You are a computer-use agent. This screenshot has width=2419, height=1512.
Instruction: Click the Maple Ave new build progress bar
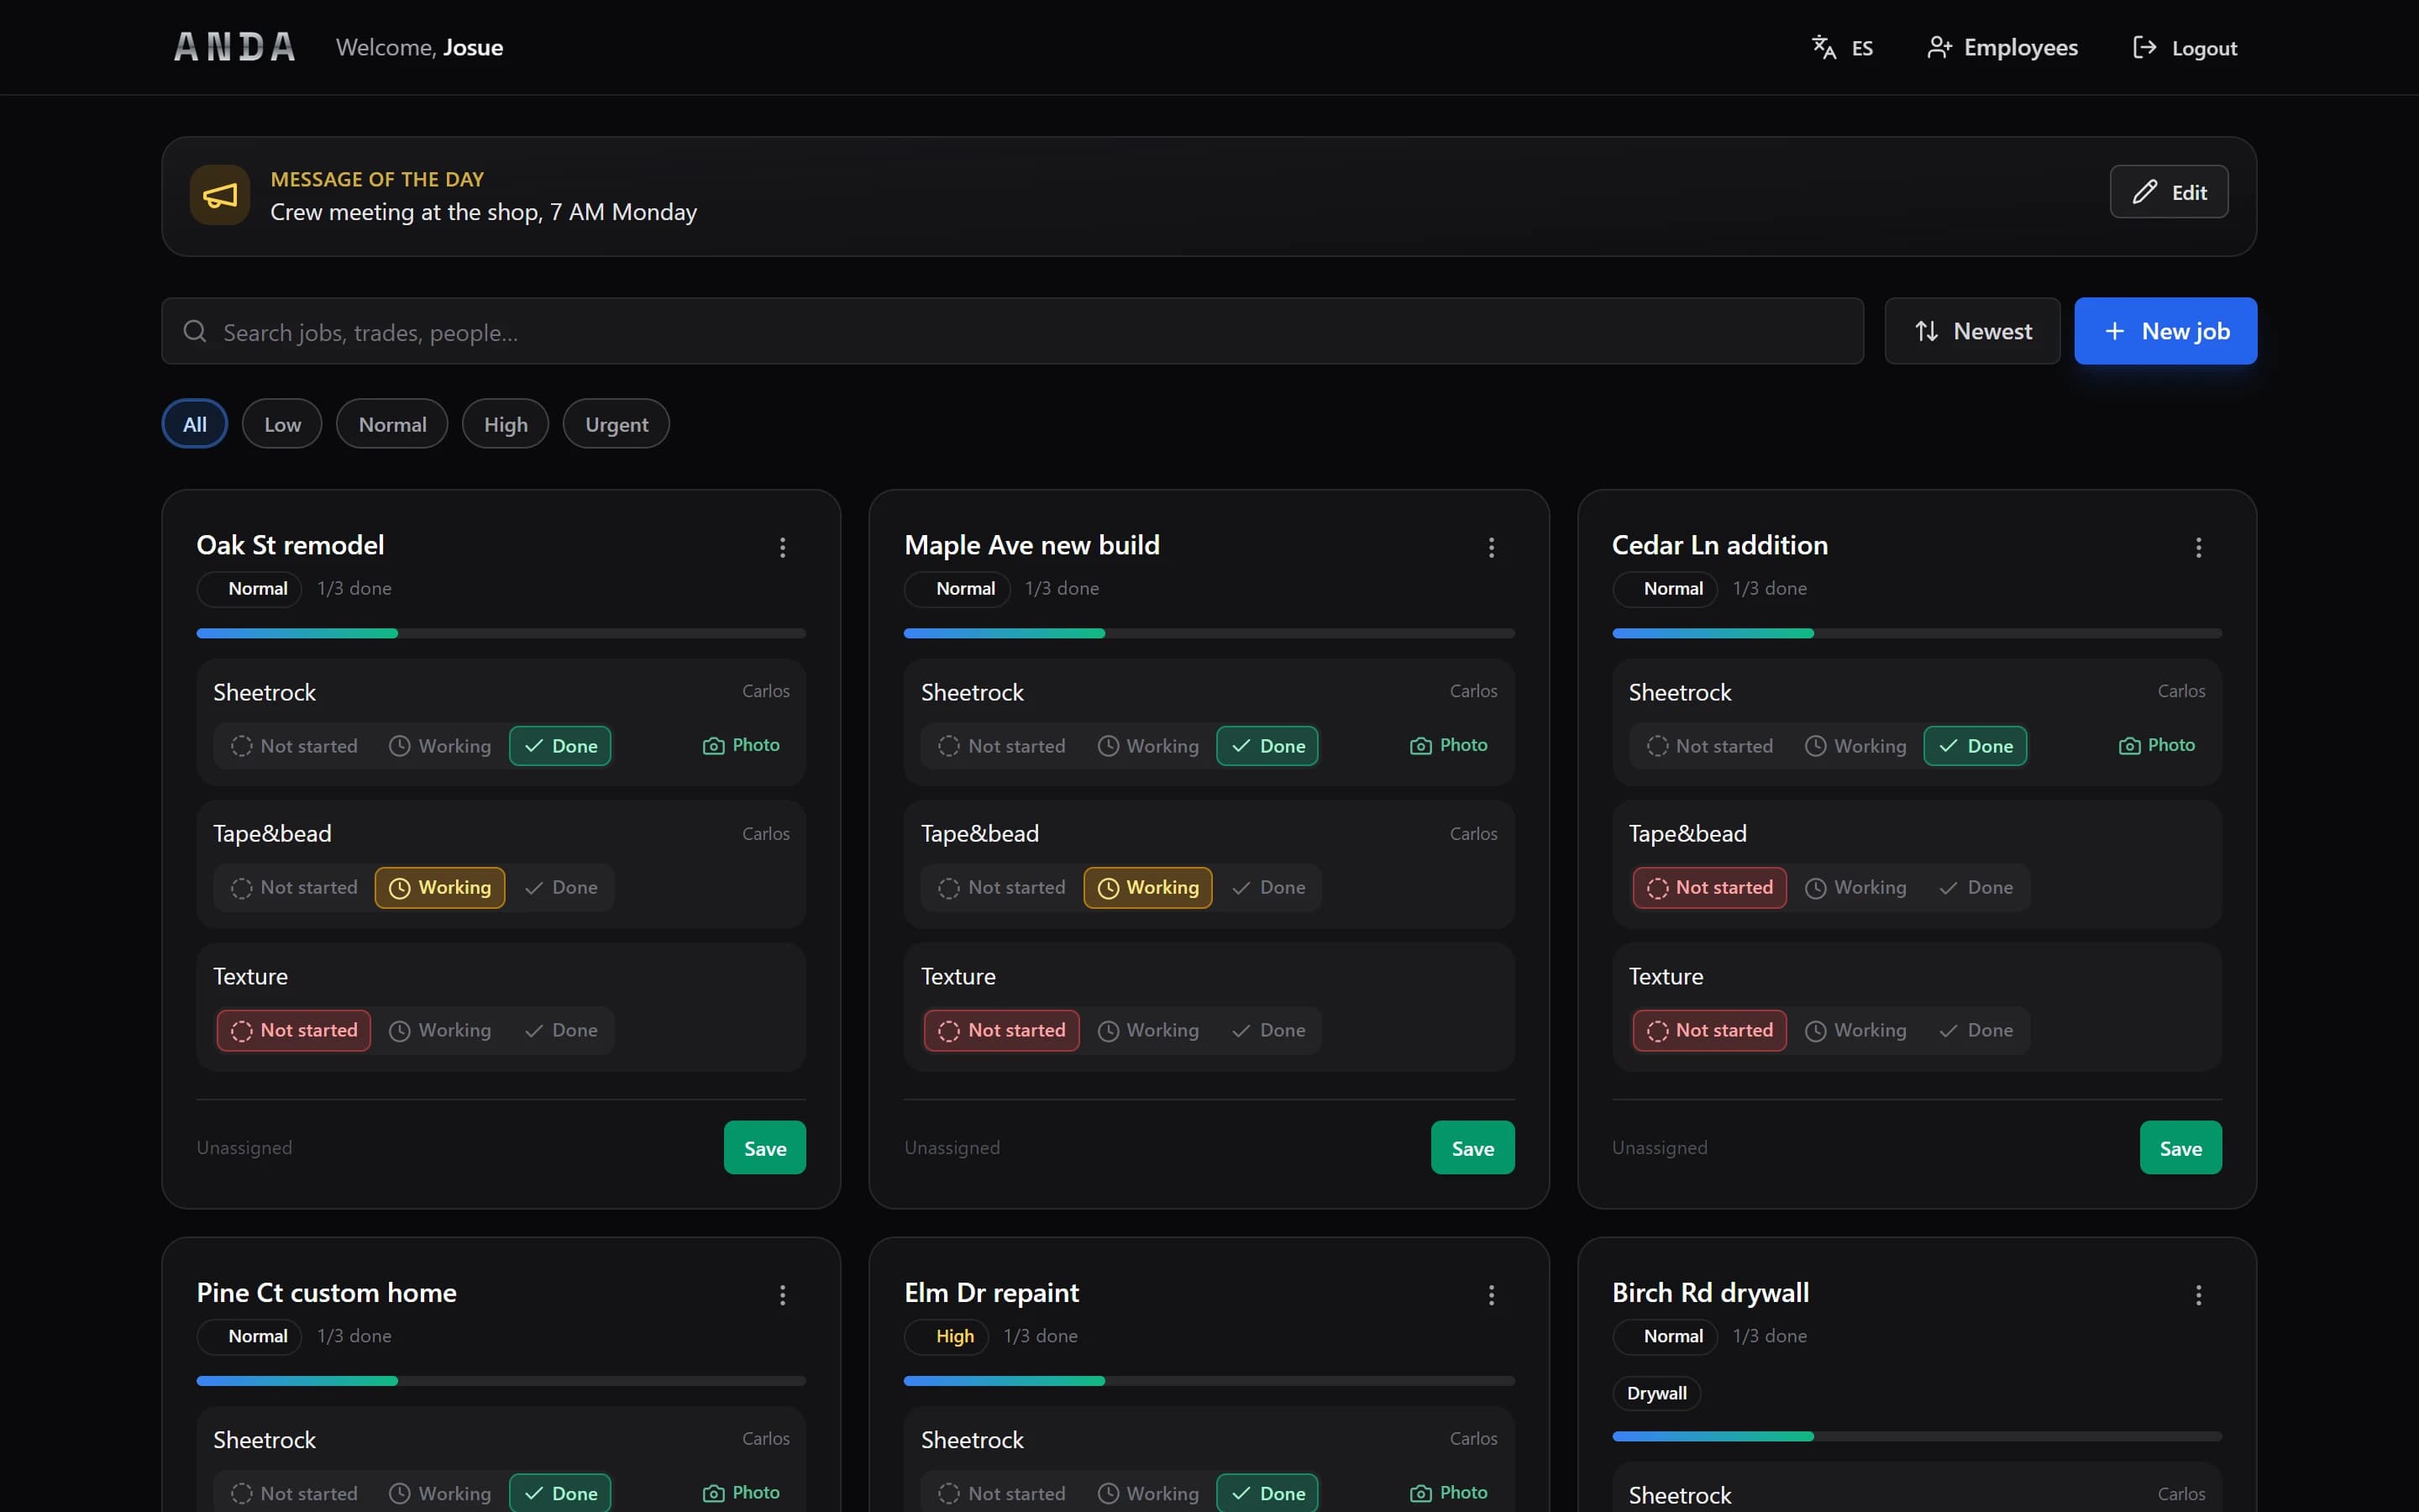coord(1209,633)
